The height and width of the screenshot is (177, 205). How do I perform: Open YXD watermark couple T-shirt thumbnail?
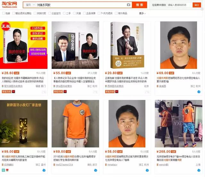179,124
